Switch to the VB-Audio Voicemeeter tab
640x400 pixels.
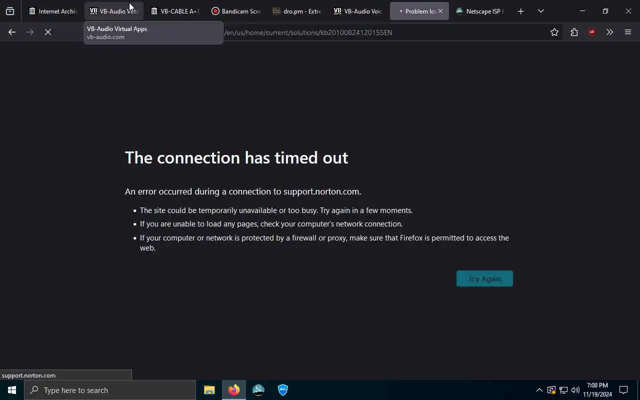(358, 11)
